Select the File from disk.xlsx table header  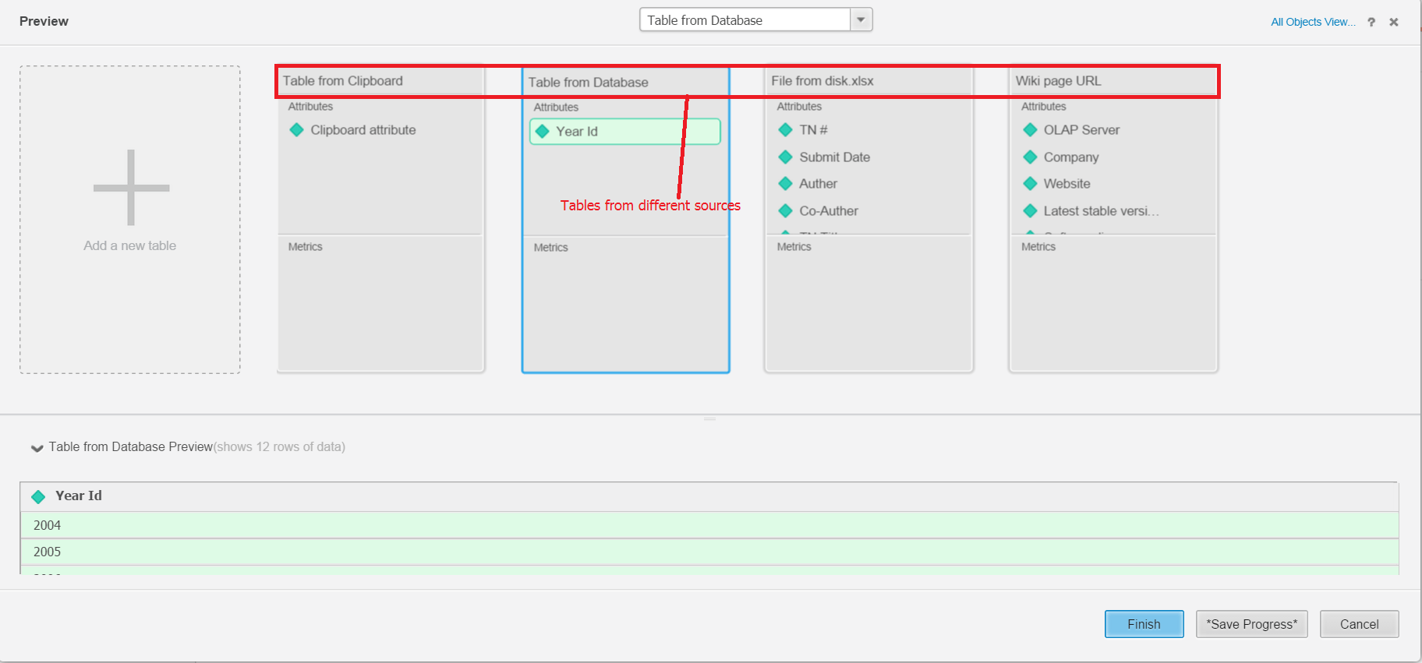click(822, 81)
